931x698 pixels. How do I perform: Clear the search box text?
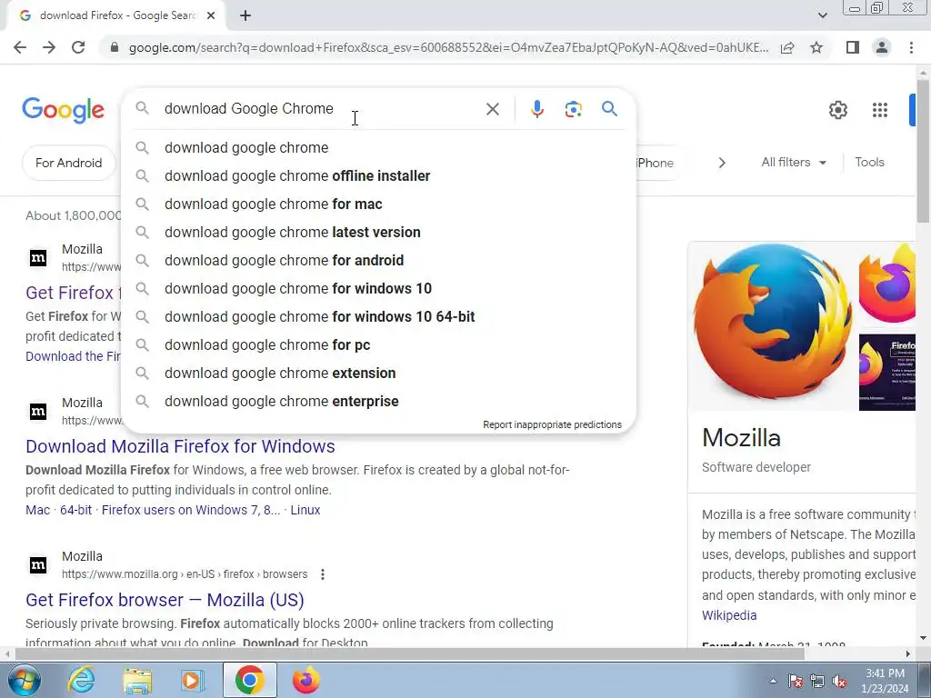coord(492,109)
